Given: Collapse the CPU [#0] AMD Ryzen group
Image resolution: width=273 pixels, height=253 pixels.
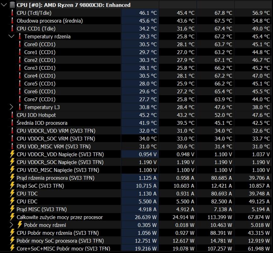Looking at the screenshot, I should (4, 5).
